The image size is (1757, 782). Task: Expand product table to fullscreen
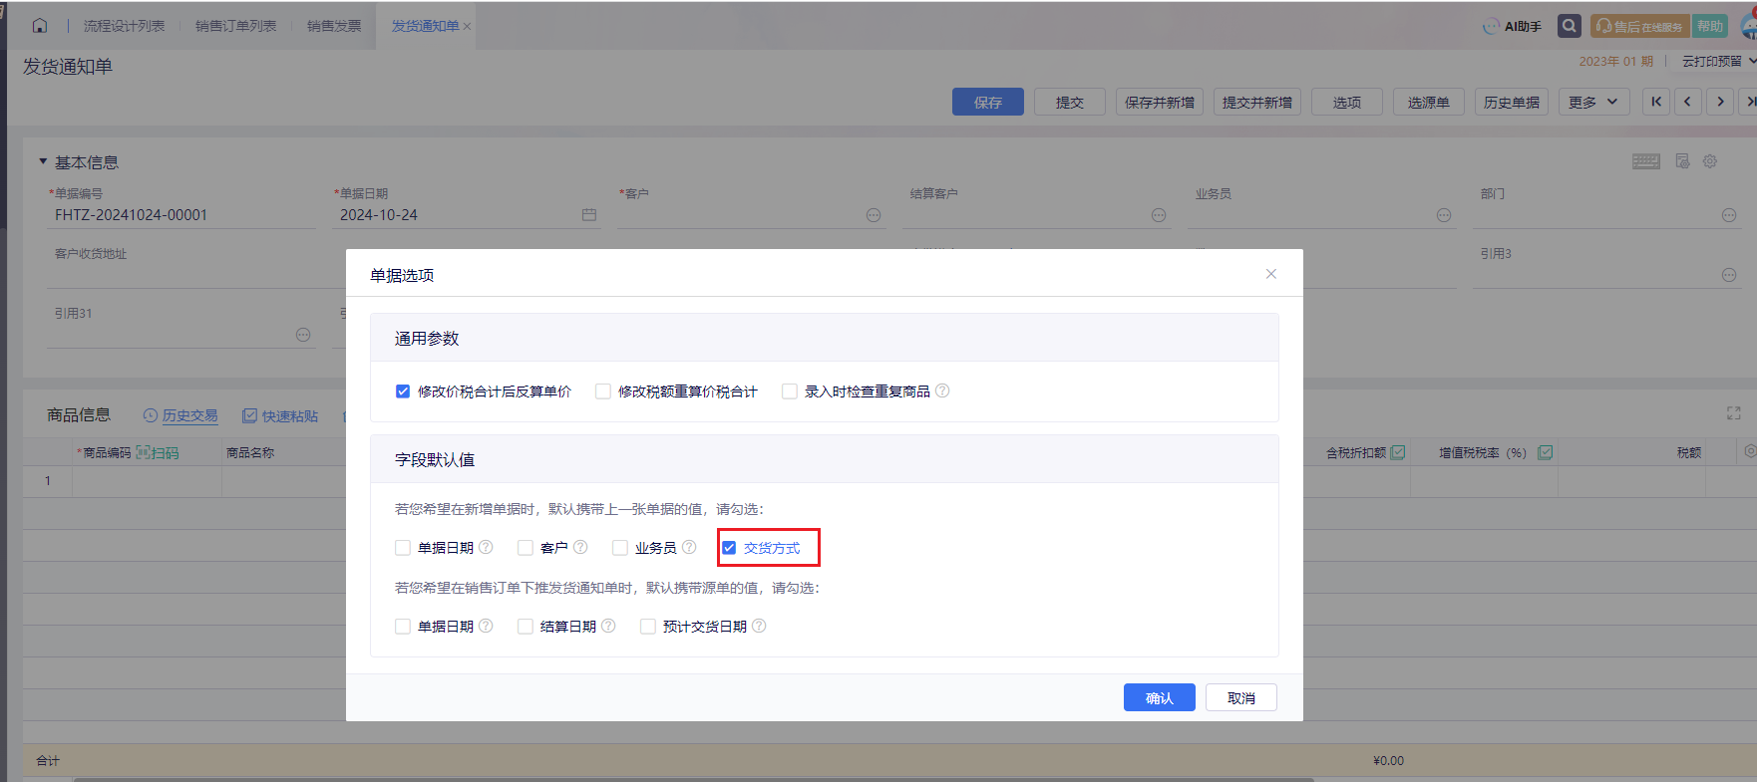1734,412
